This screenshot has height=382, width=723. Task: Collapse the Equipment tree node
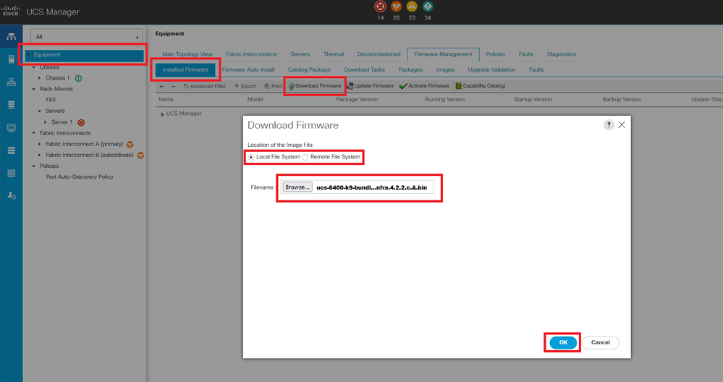pos(28,55)
